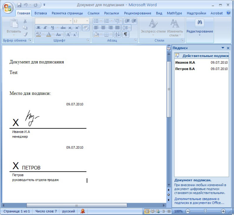Image resolution: width=234 pixels, height=215 pixels.
Task: Click the Office button orb
Action: click(8, 8)
